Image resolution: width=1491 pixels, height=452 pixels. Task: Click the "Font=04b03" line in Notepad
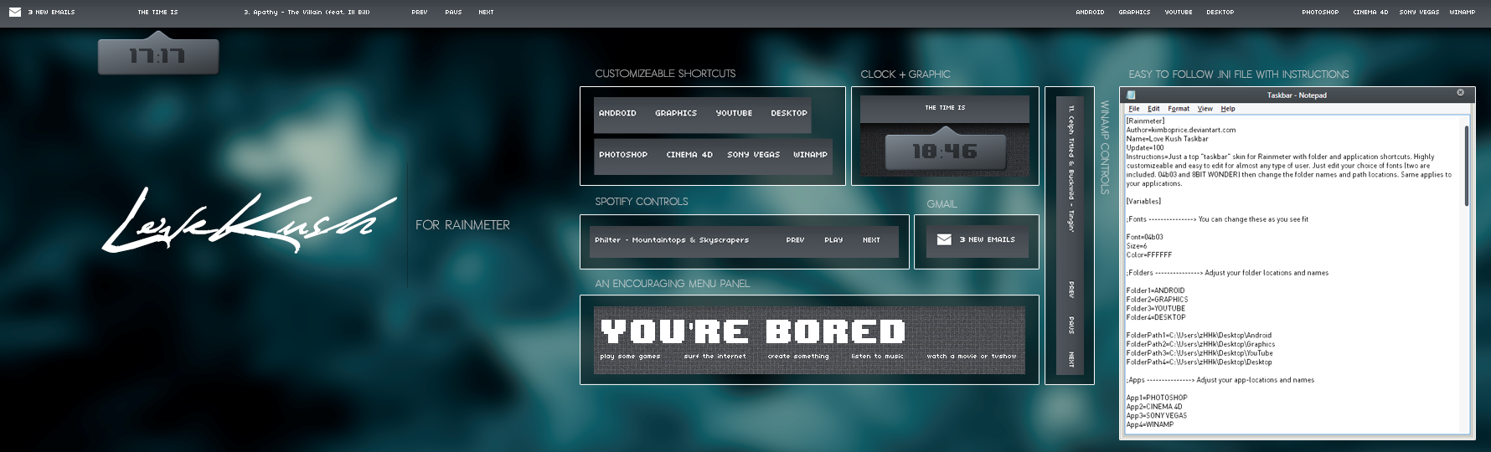[x=1144, y=237]
